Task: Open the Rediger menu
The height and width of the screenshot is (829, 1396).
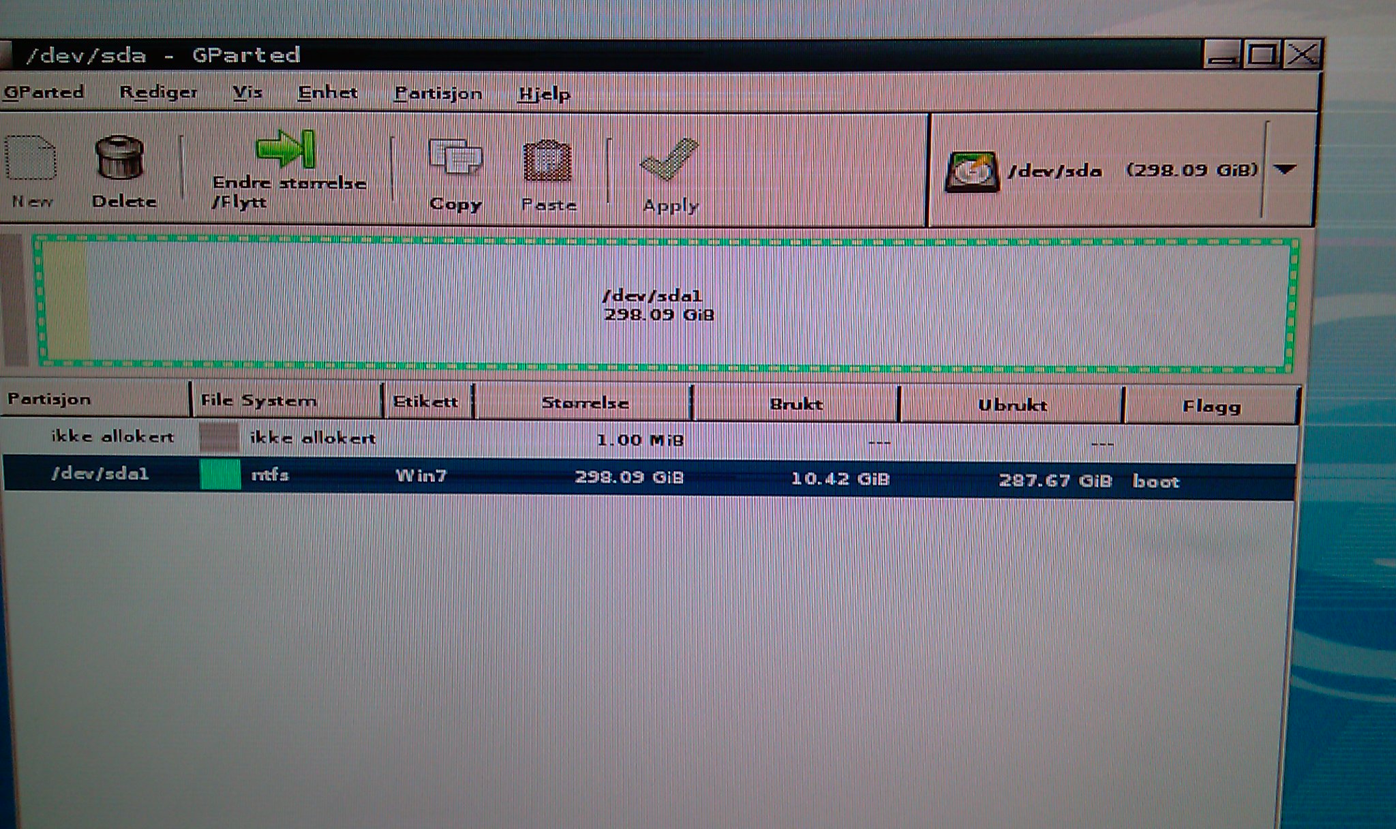Action: 158,92
